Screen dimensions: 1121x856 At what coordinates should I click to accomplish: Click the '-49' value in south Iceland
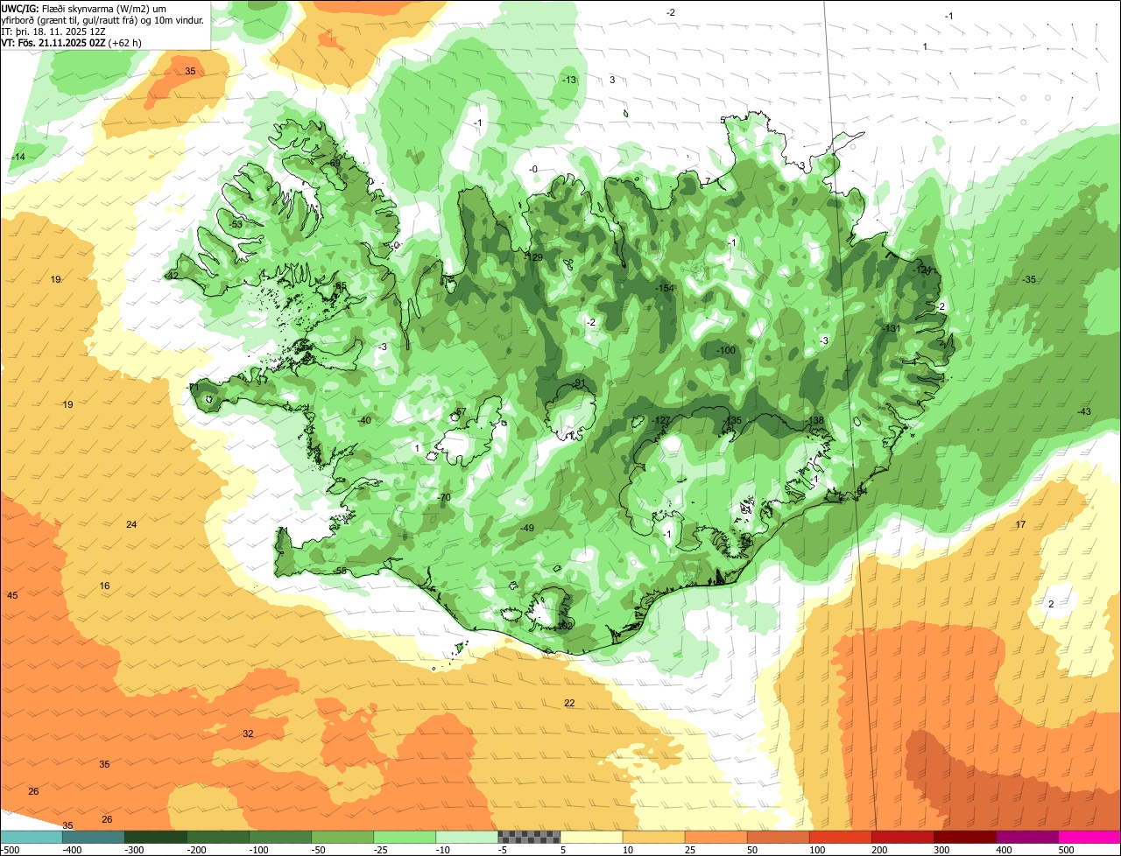(x=526, y=529)
